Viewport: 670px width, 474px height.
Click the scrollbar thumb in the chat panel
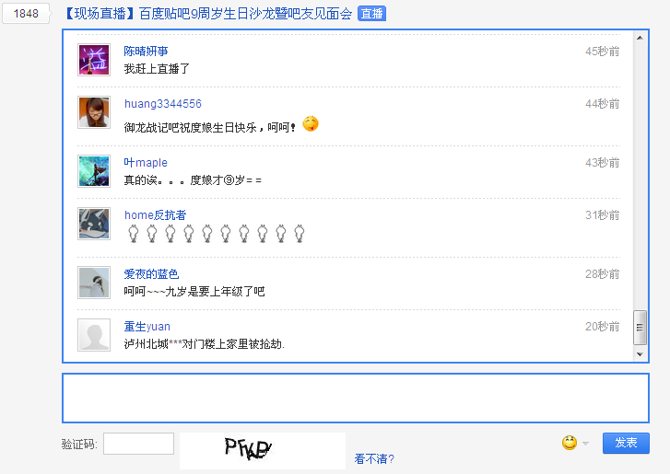point(640,328)
